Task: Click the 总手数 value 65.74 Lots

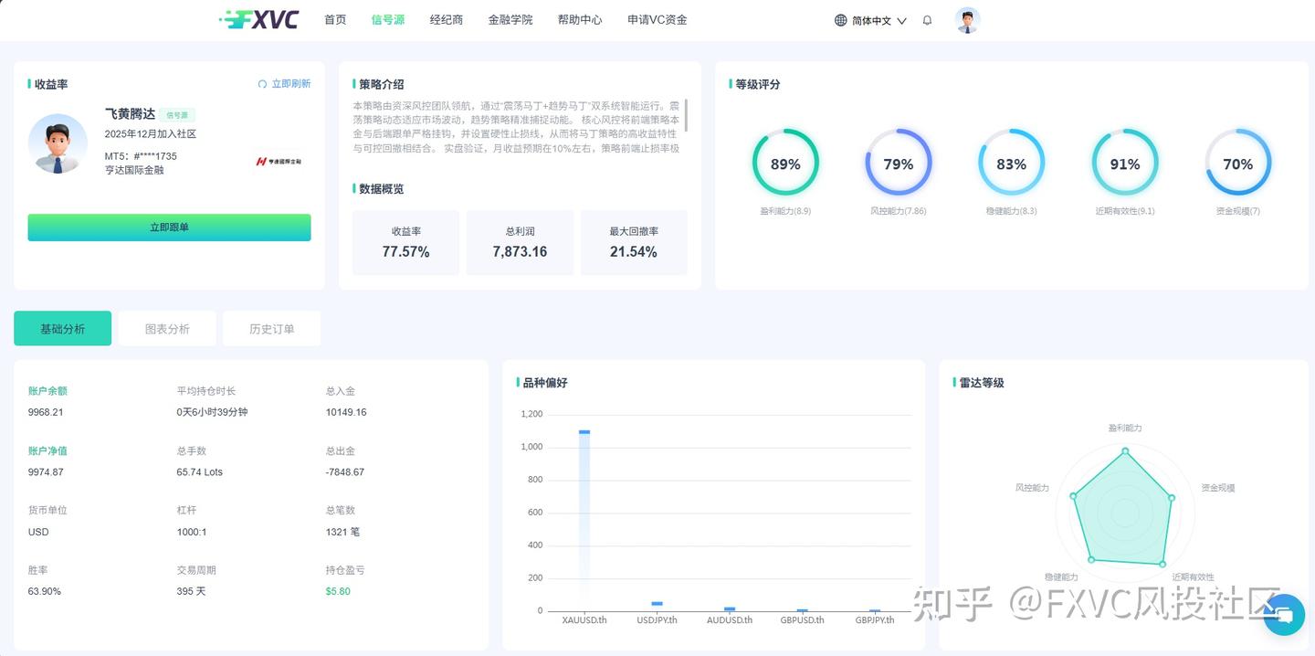Action: 200,472
